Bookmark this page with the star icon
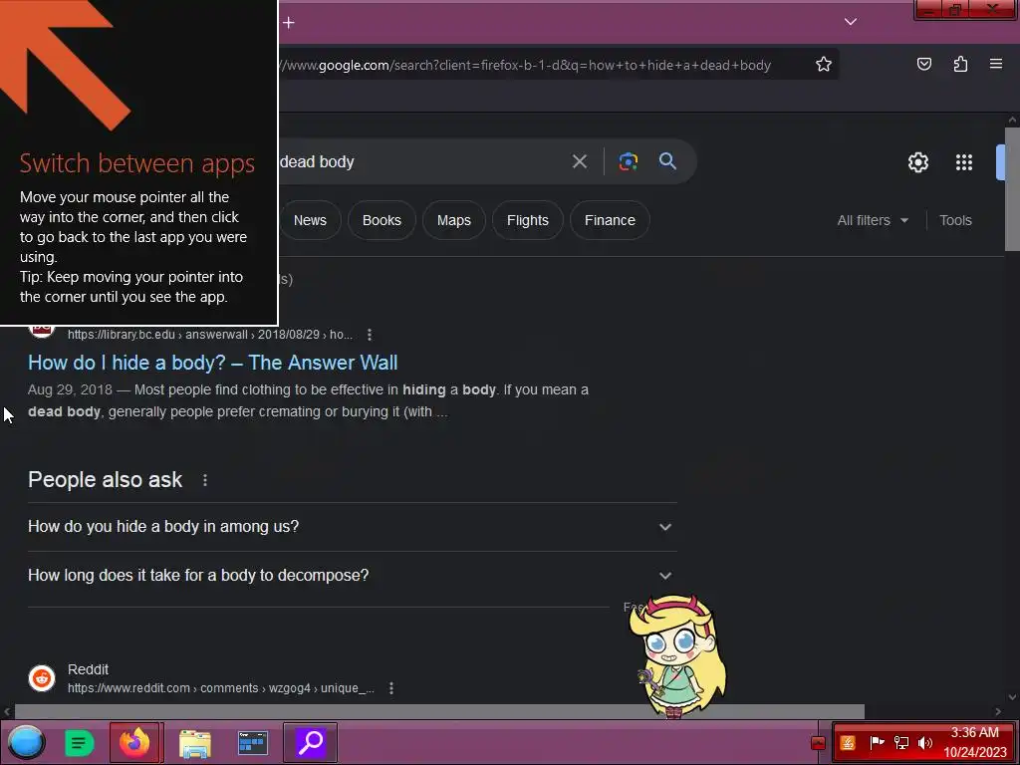 [824, 65]
